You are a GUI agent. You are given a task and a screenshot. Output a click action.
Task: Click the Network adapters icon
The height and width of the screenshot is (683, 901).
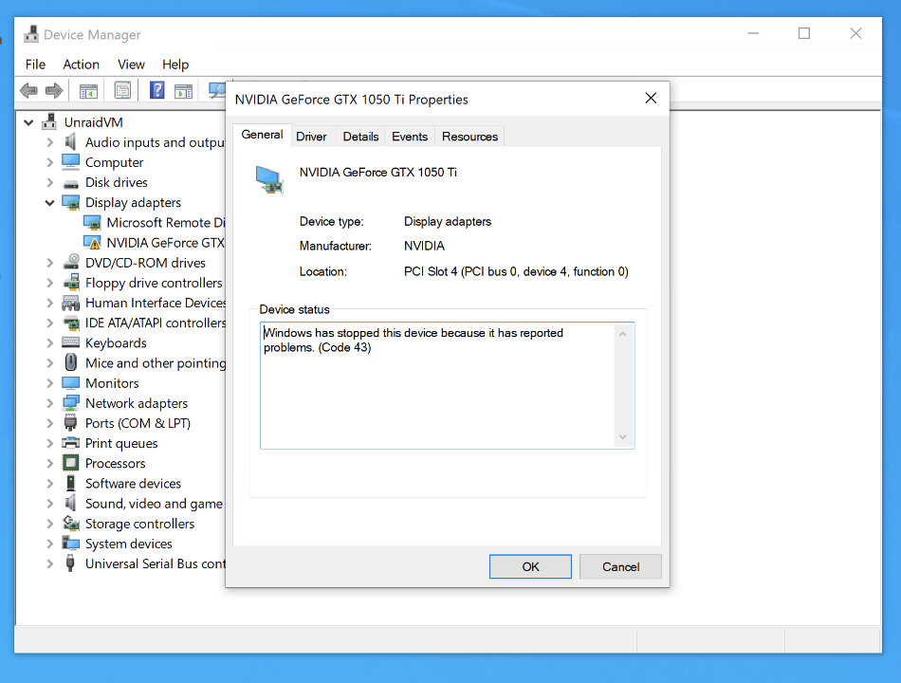tap(71, 403)
